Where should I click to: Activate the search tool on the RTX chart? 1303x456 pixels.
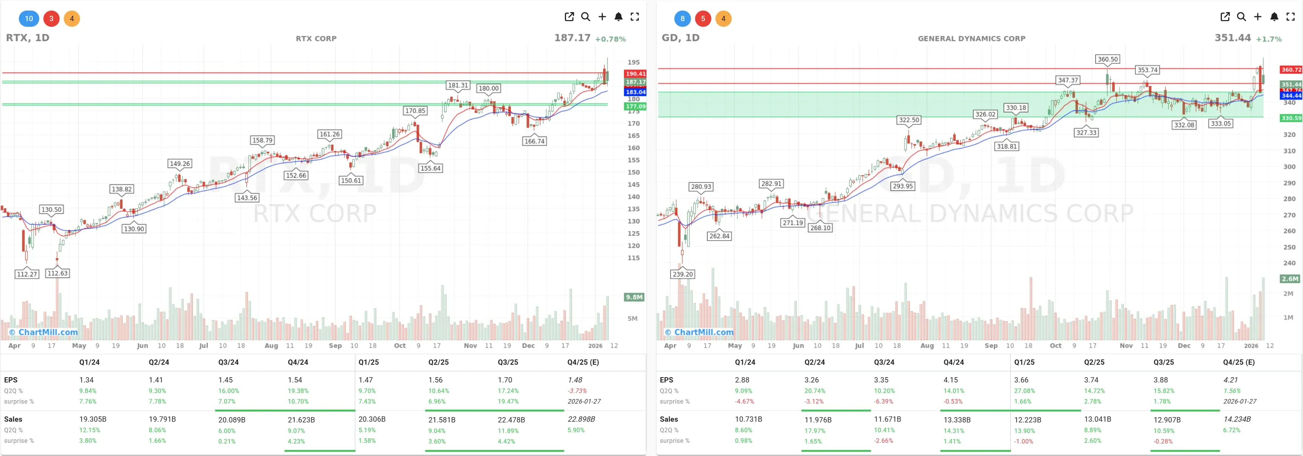click(x=585, y=17)
